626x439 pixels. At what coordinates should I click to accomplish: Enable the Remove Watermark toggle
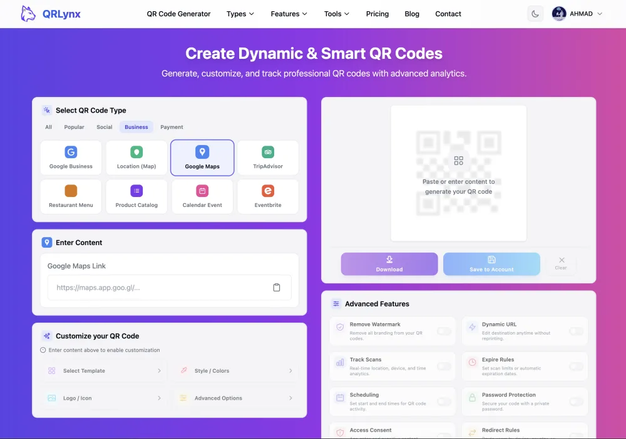click(444, 331)
